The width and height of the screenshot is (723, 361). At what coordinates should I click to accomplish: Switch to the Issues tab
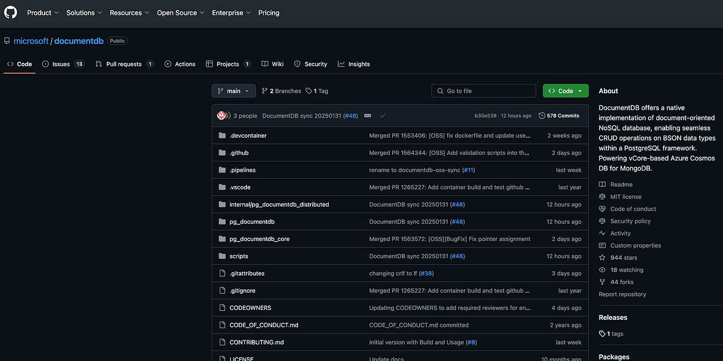(63, 64)
